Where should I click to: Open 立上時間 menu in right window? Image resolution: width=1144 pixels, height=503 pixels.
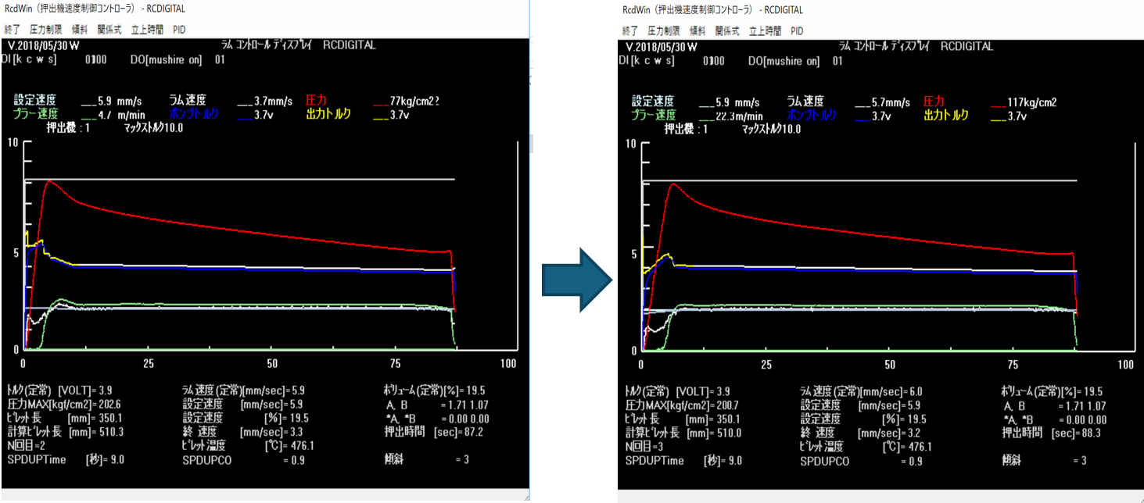click(x=765, y=31)
